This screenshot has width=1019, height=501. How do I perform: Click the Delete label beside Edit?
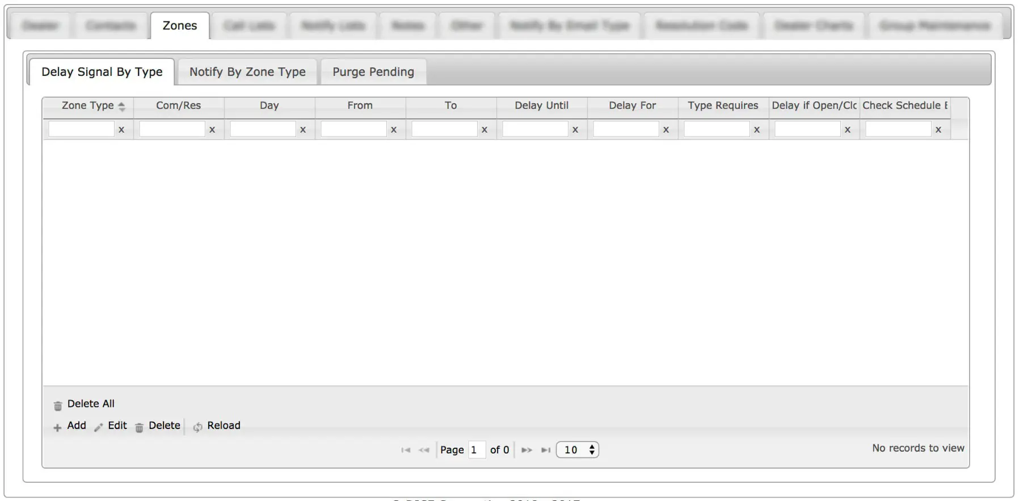(165, 426)
